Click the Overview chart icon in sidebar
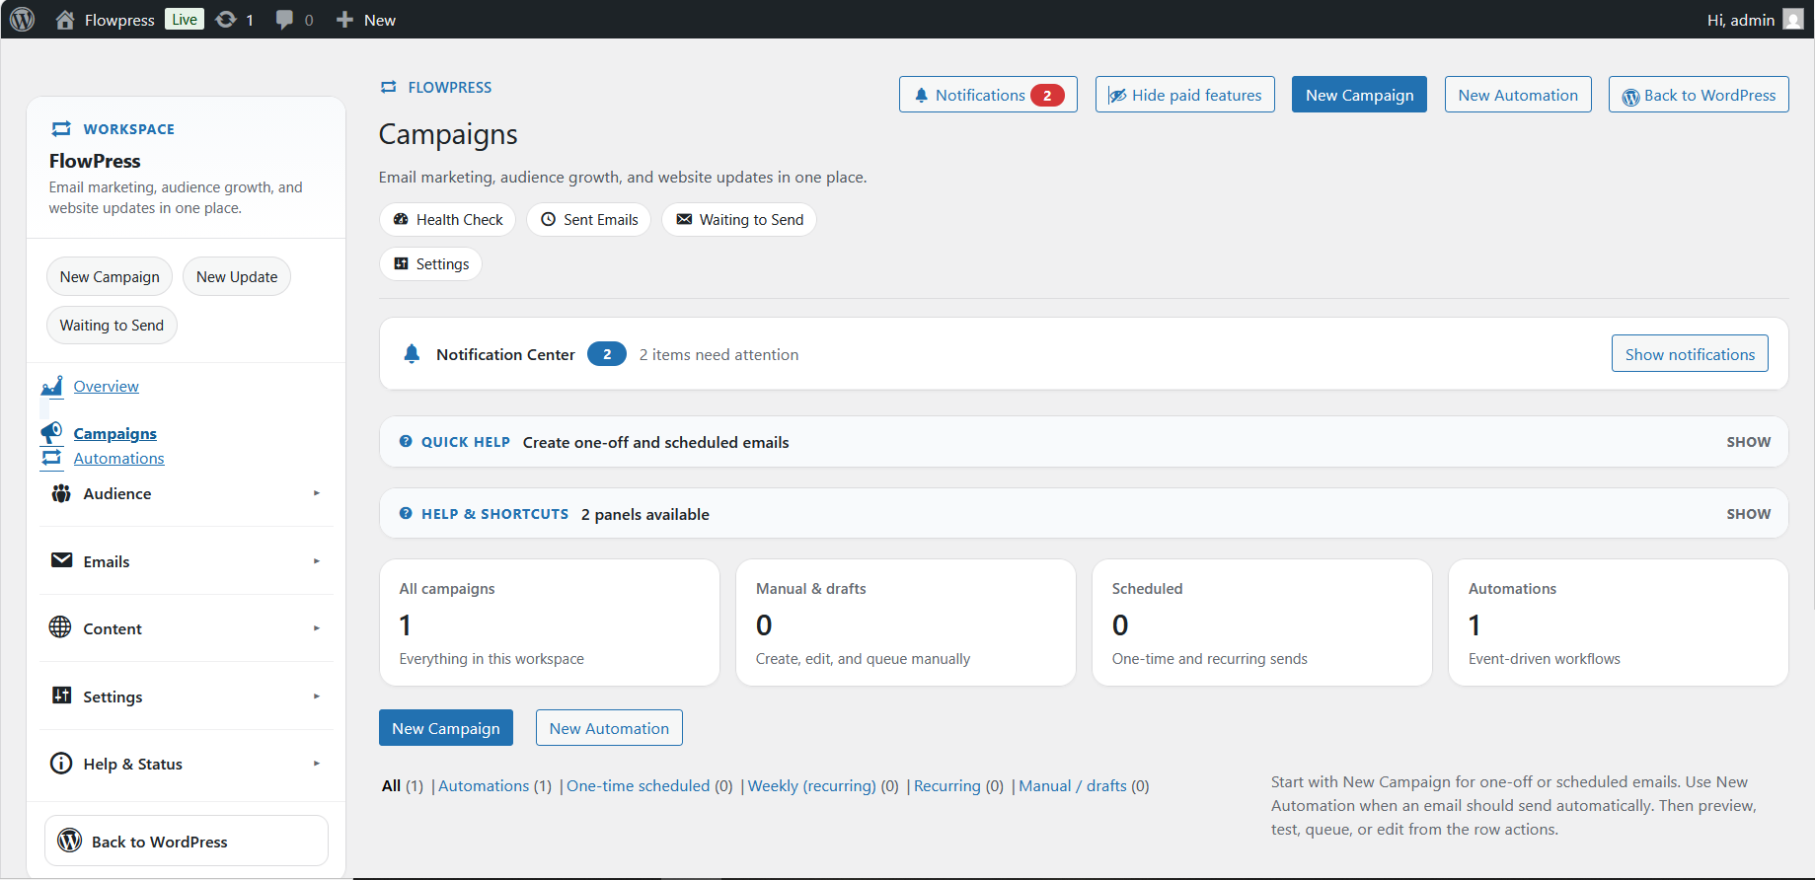The image size is (1815, 880). (x=52, y=386)
